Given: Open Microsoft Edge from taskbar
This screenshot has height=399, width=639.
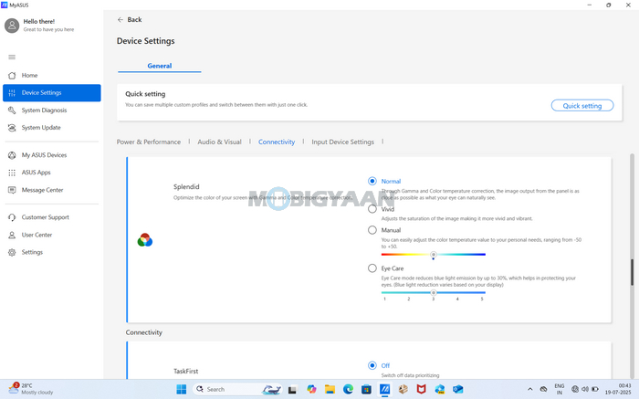Looking at the screenshot, I should [348, 389].
